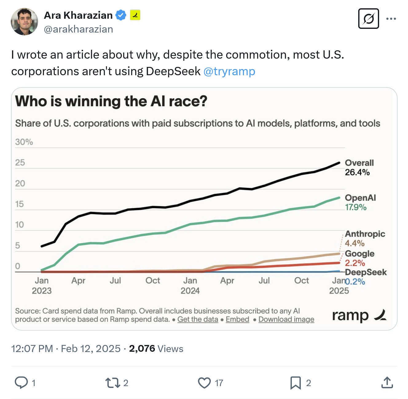Click the Ara Kharazian display name
The image size is (408, 399).
pos(78,15)
